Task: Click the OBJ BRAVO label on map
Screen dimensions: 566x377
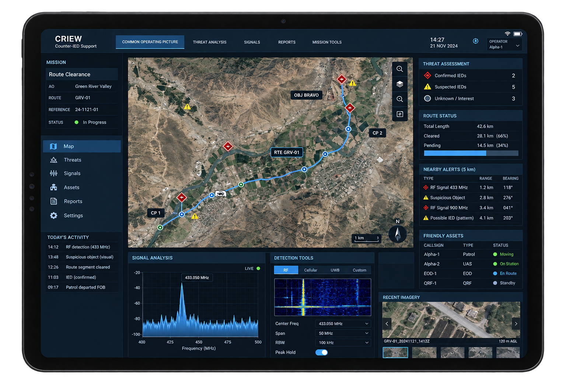Action: click(x=306, y=95)
